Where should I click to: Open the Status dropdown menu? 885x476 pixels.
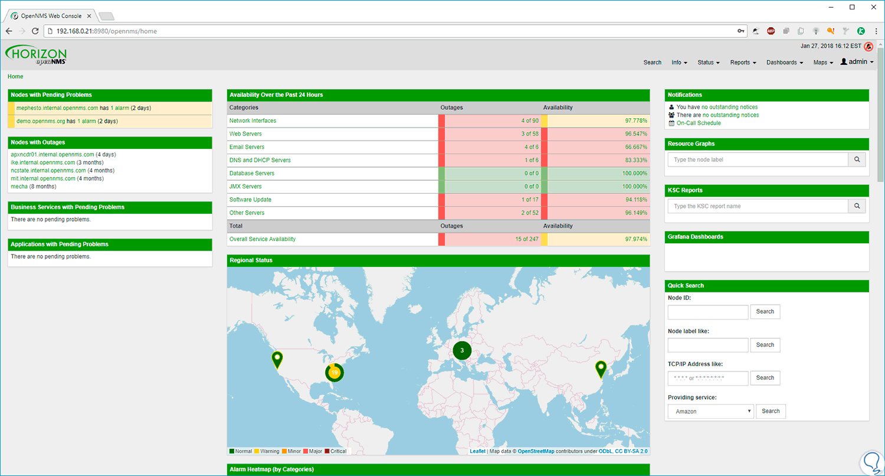(x=709, y=63)
